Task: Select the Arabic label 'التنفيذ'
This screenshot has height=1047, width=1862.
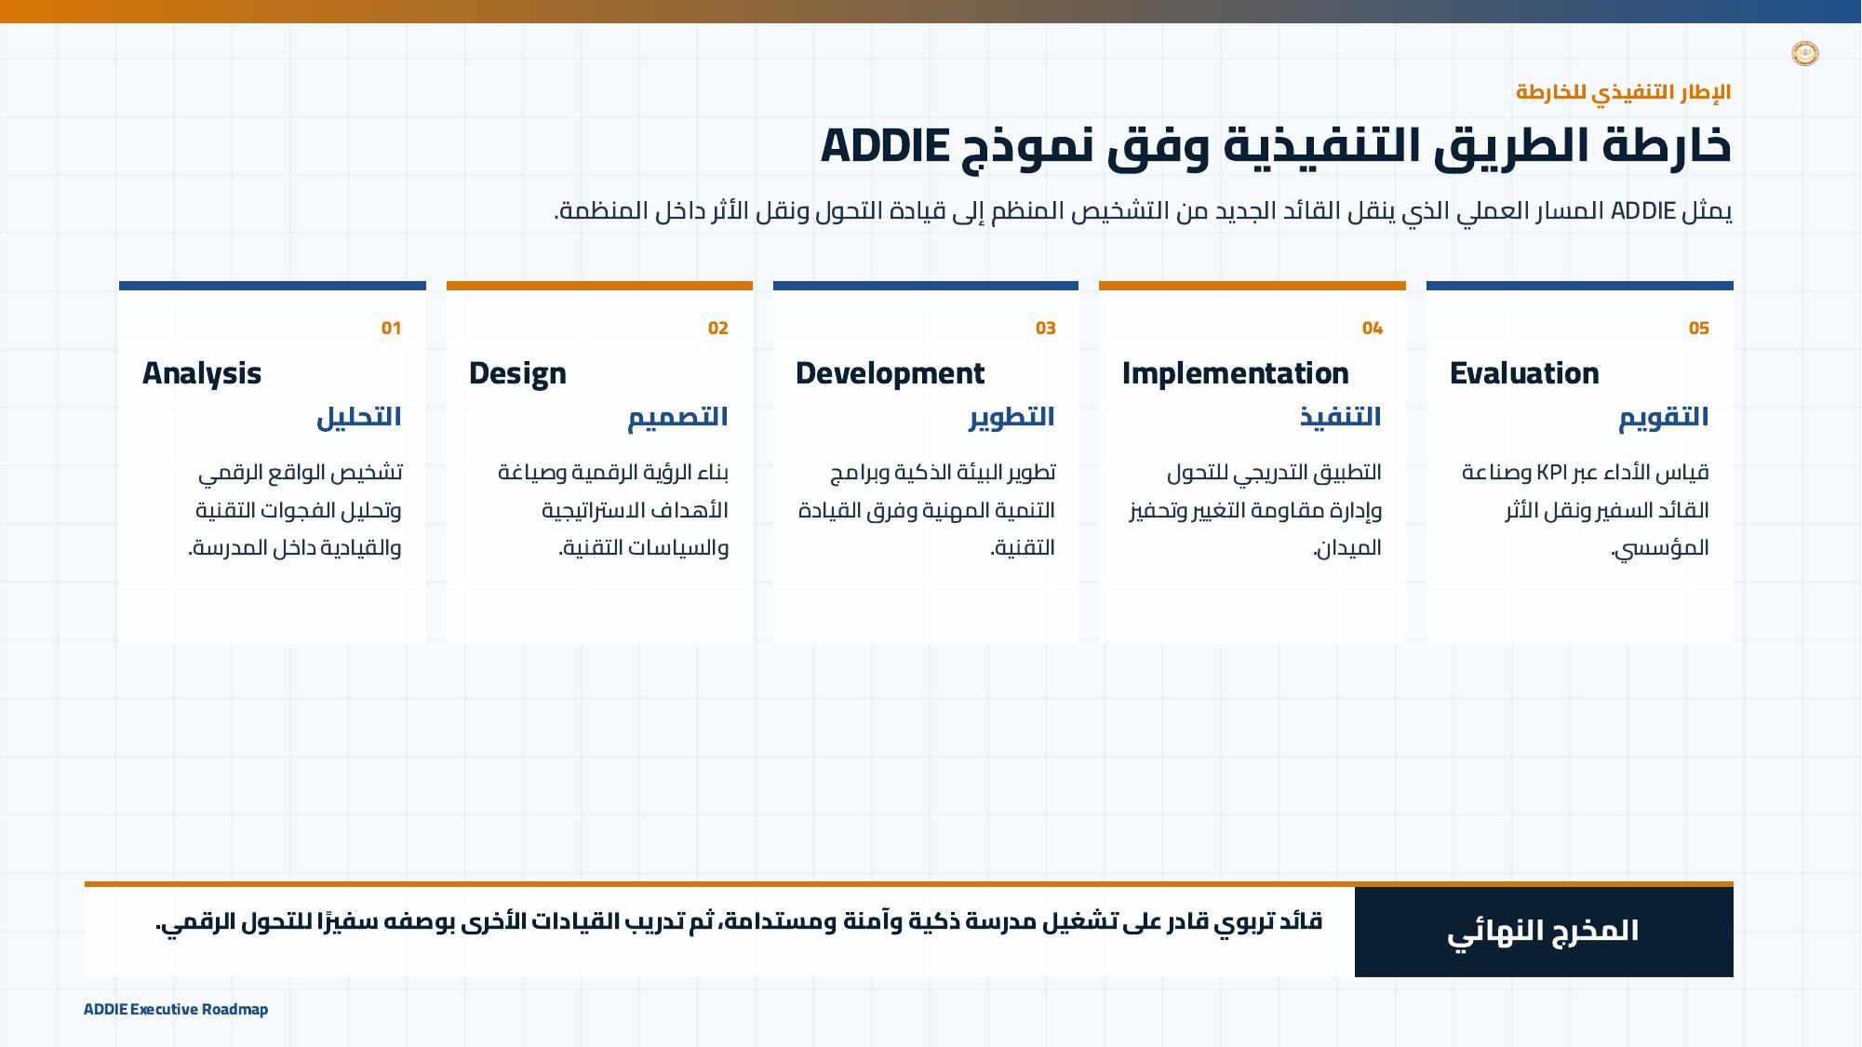Action: coord(1341,417)
